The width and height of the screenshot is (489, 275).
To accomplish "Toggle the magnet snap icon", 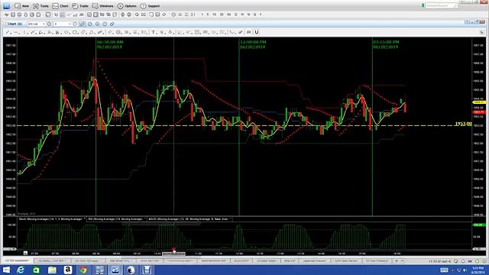I will point(257,32).
